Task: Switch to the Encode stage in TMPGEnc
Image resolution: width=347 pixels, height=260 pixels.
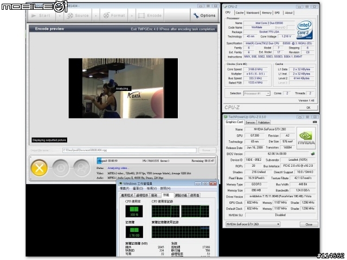Action: pos(150,16)
